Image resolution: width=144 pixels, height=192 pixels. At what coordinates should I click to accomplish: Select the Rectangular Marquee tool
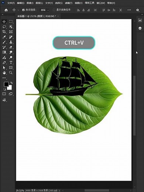point(11,21)
